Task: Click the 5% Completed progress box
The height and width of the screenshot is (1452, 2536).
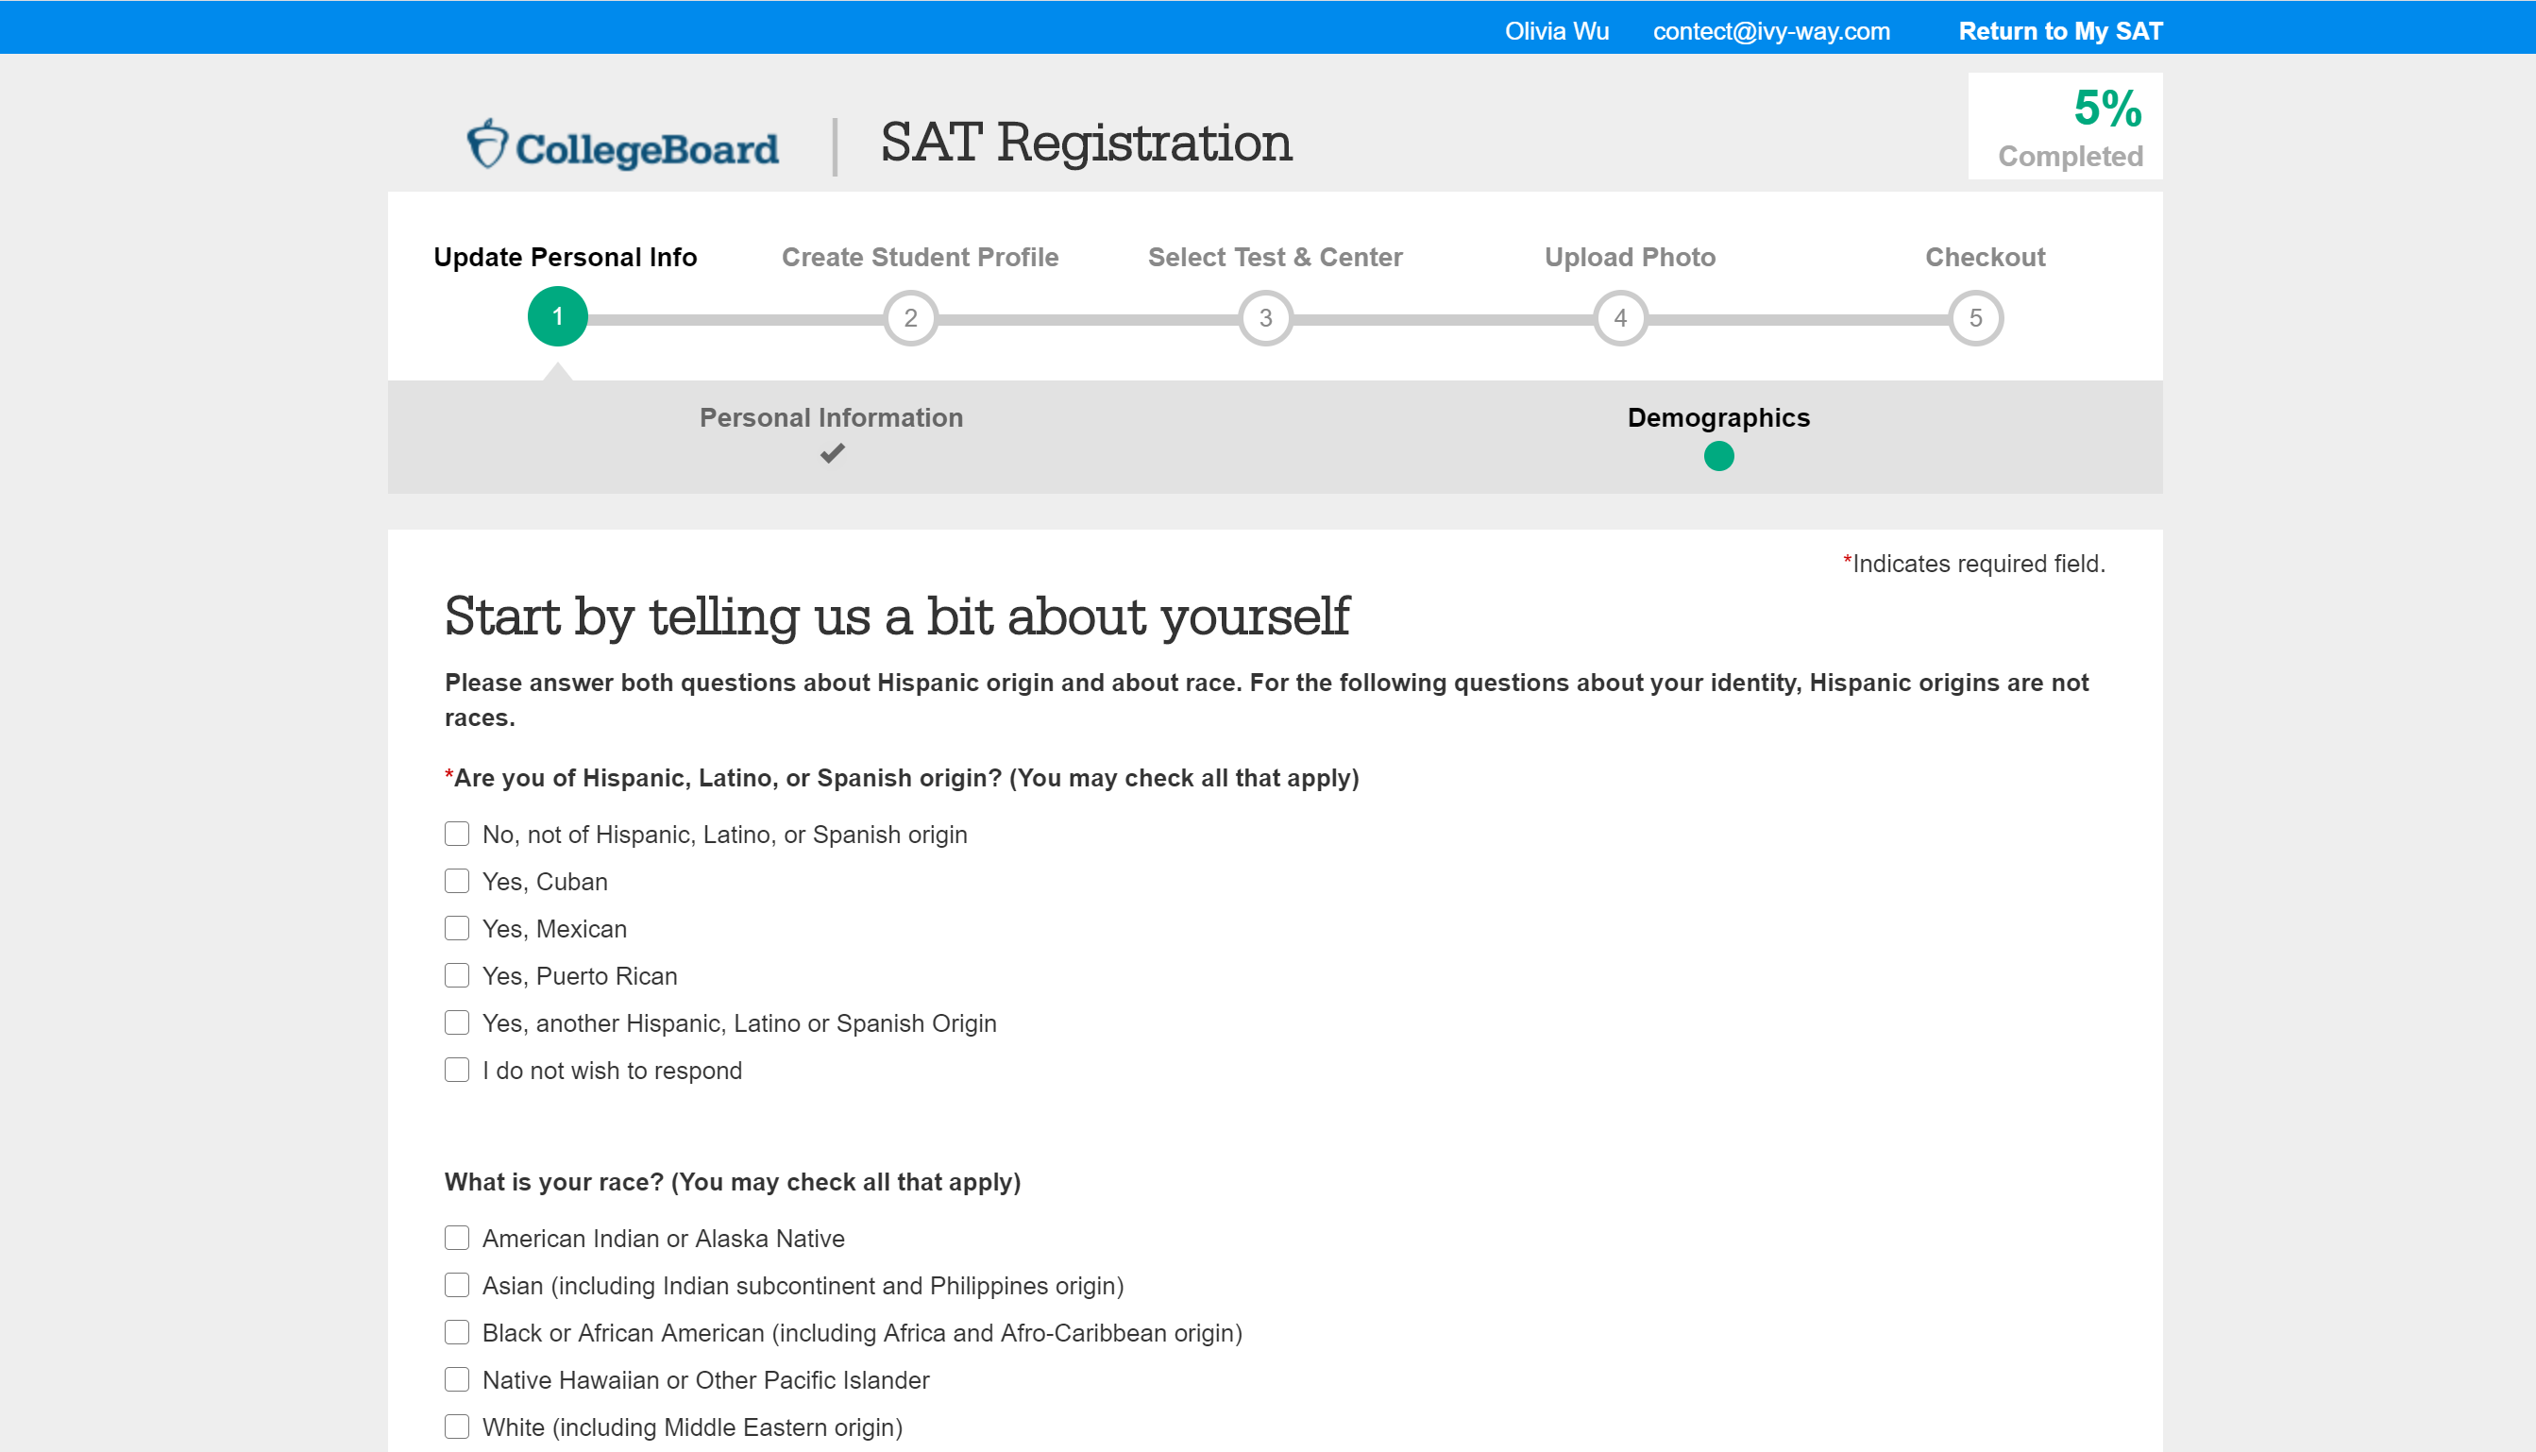Action: (x=2064, y=127)
